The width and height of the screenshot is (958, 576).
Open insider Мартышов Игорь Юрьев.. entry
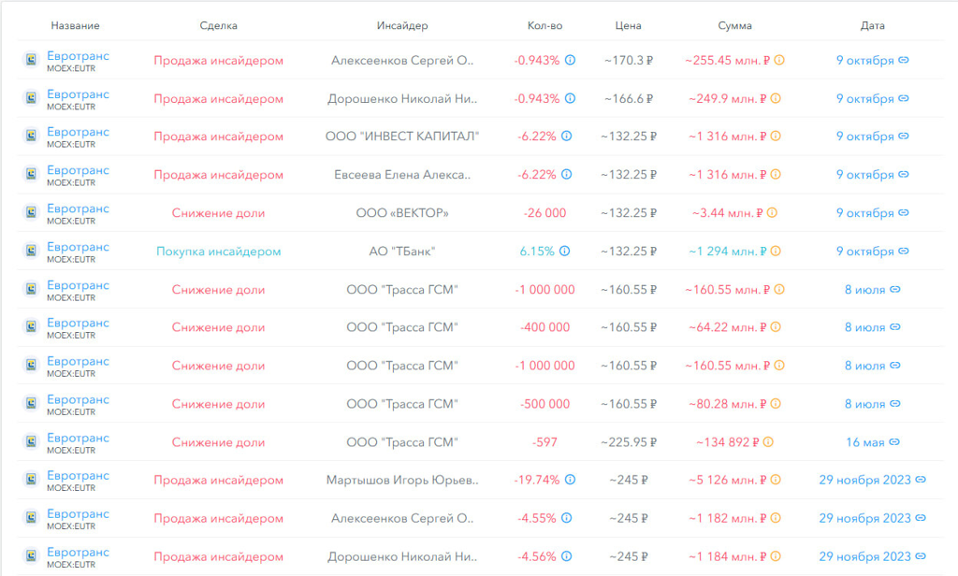402,481
